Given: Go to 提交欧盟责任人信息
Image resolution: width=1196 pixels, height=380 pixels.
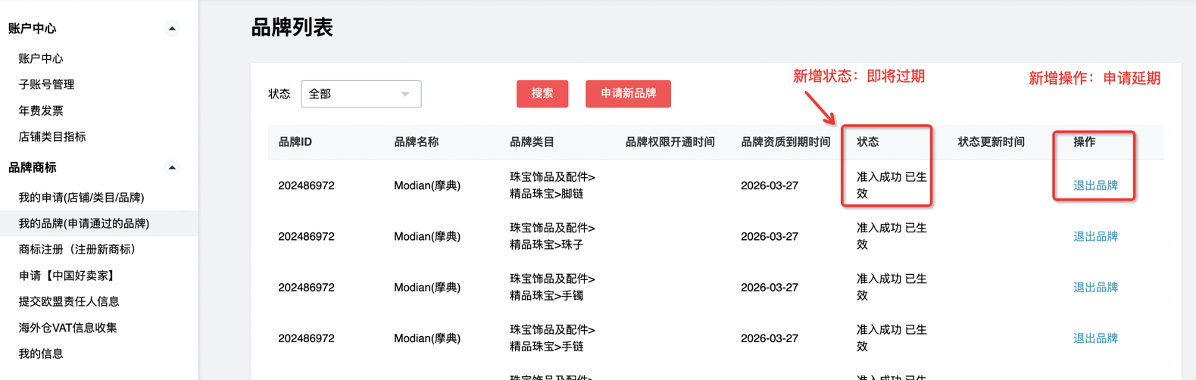Looking at the screenshot, I should click(x=69, y=301).
